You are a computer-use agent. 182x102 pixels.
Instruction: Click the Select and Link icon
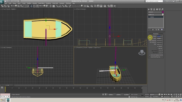coord(2,6)
